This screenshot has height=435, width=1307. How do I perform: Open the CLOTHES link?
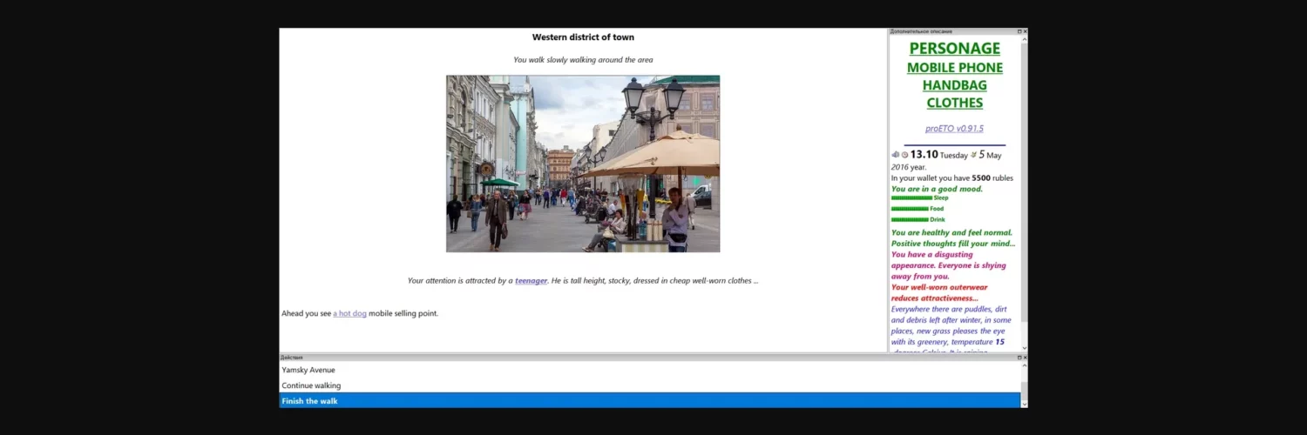(954, 103)
